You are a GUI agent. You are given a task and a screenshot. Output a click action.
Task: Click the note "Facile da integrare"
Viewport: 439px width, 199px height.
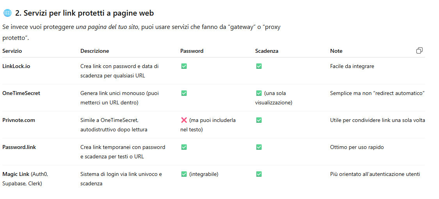[x=352, y=66]
